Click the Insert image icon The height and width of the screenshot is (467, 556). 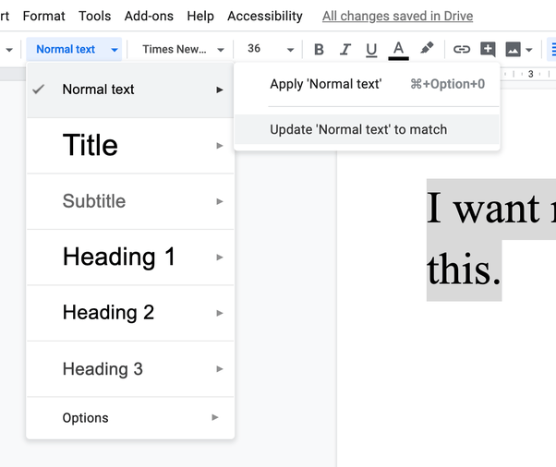(x=514, y=49)
